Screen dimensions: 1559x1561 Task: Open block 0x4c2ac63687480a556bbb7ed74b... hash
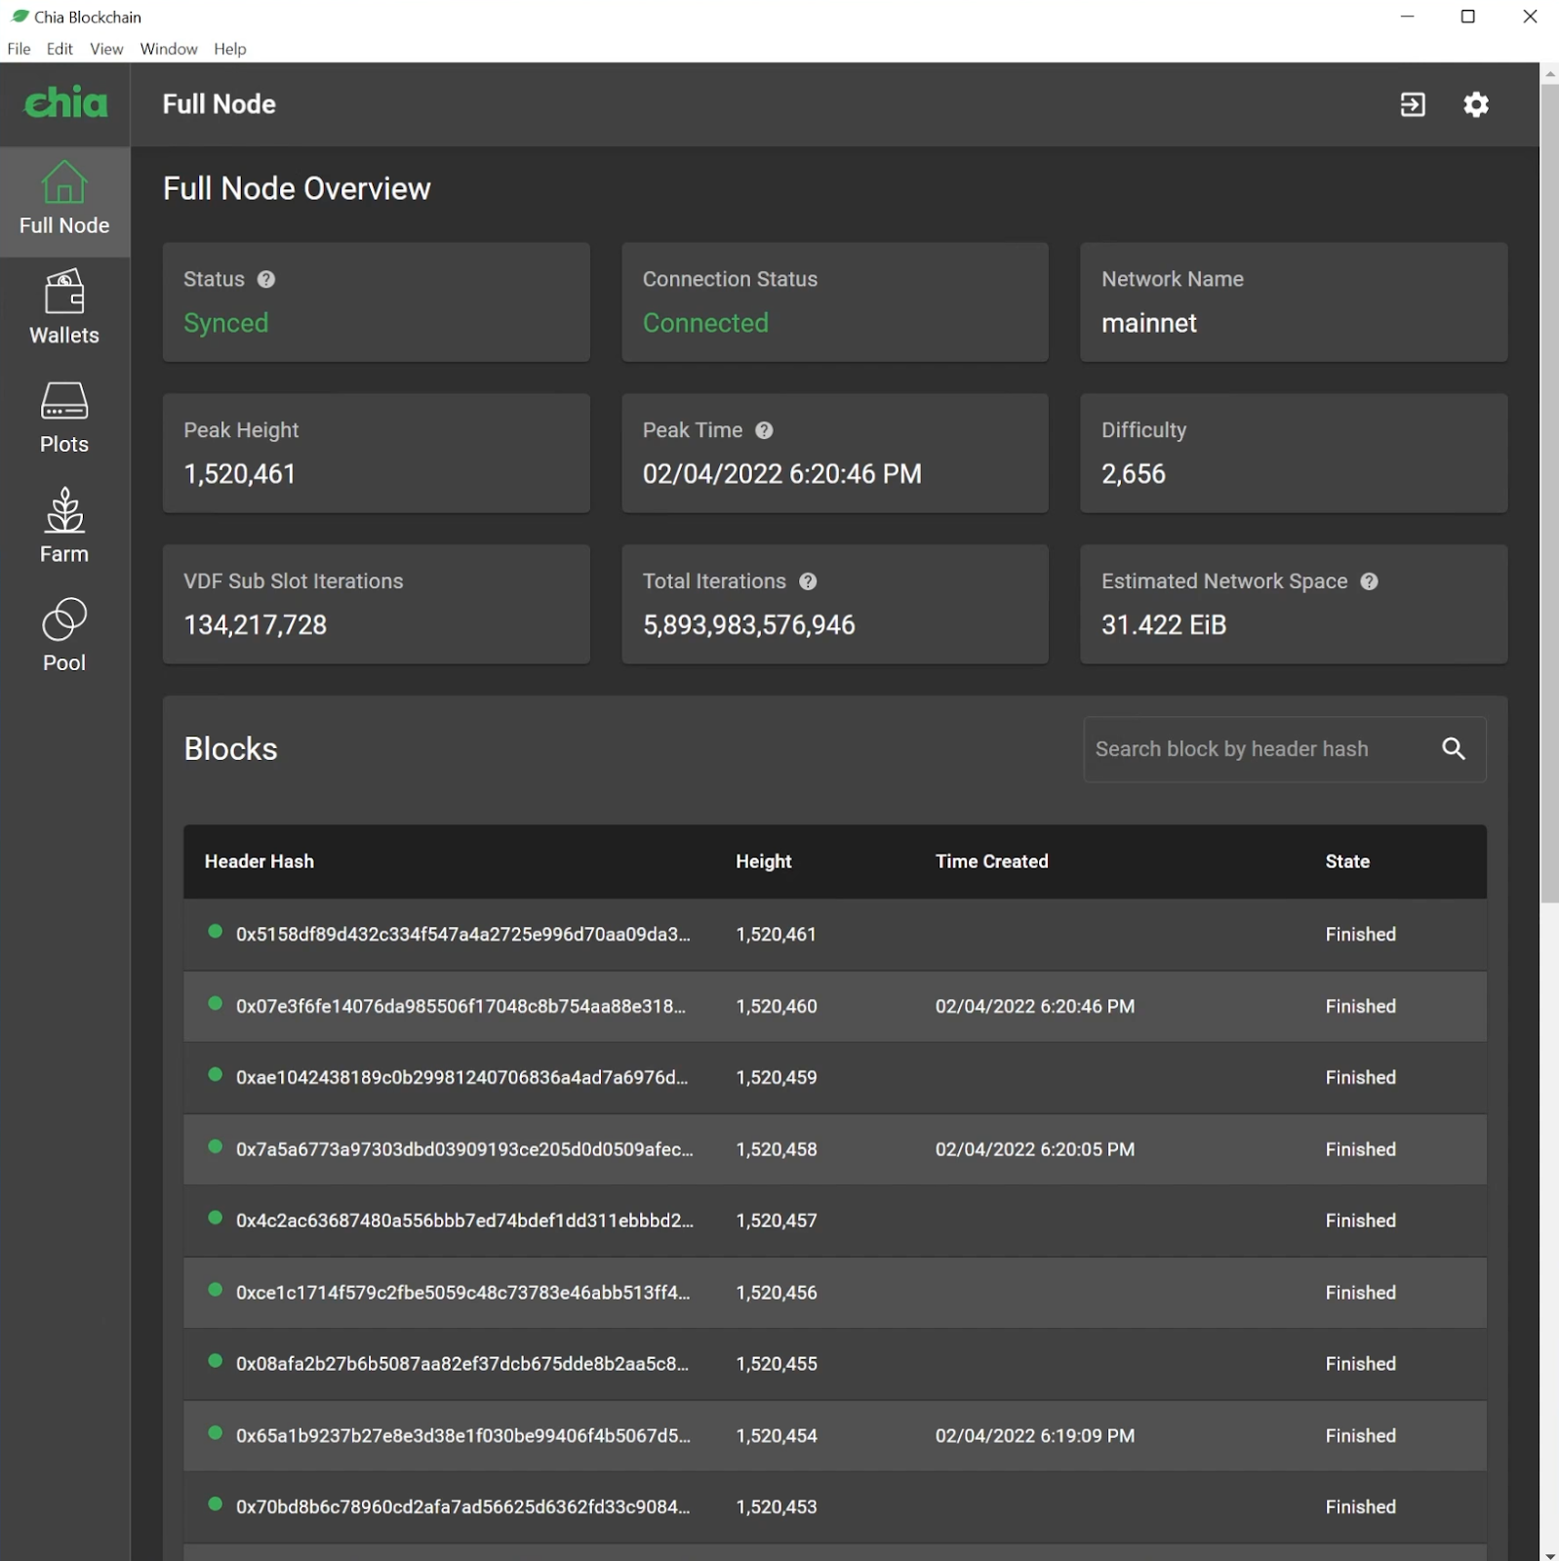tap(464, 1221)
